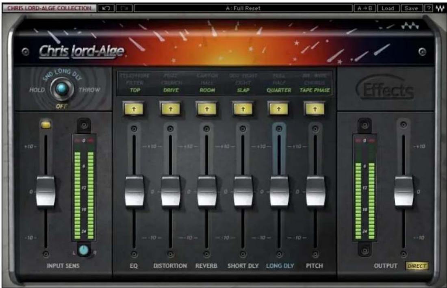
Task: Toggle EQ mode with its yellow arrow button
Action: coord(134,109)
